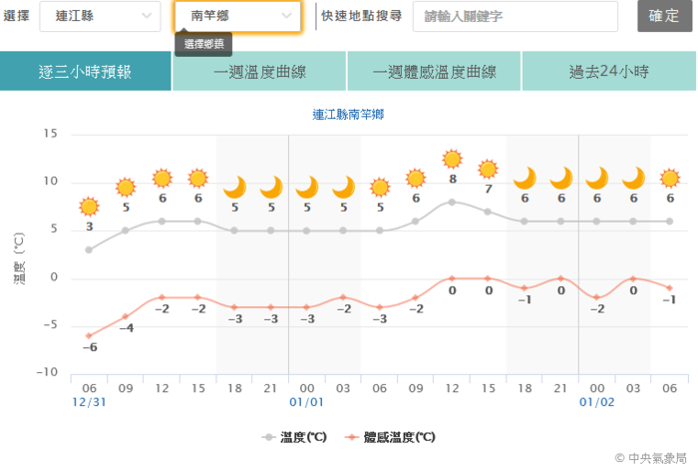Click the sun icon showing 8 degrees
The width and height of the screenshot is (698, 471).
click(453, 159)
